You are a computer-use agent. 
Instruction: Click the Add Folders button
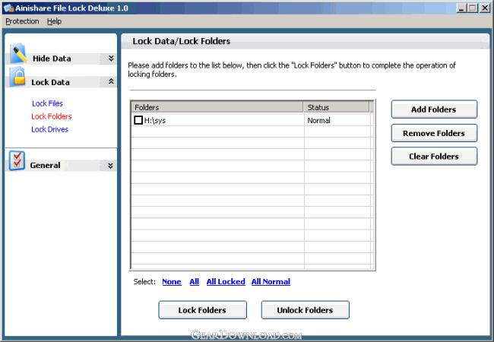[434, 109]
